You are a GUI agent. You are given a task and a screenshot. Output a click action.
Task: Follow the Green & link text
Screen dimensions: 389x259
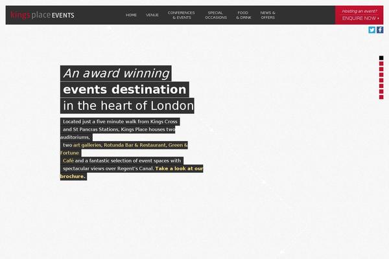(178, 145)
